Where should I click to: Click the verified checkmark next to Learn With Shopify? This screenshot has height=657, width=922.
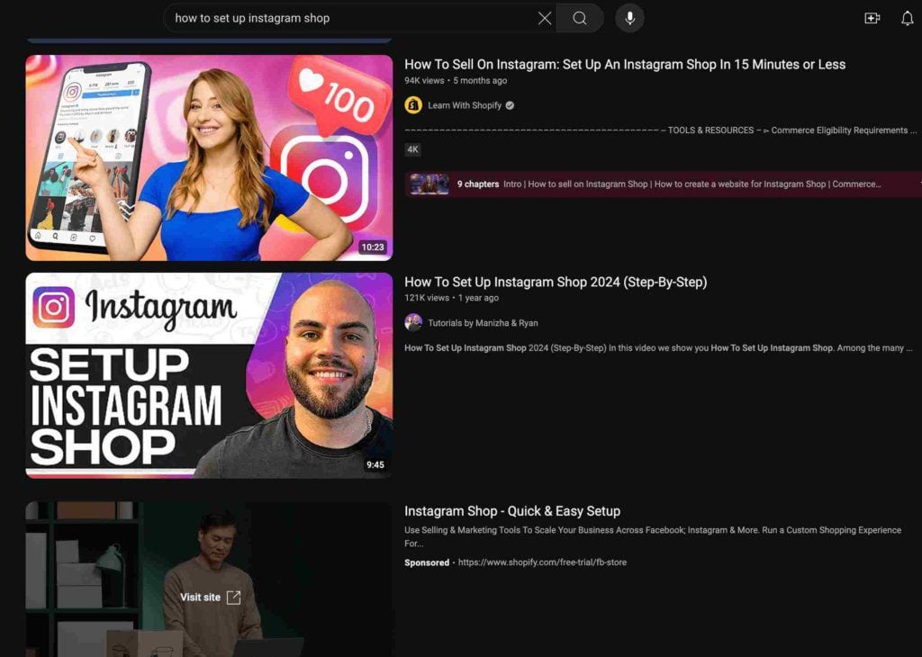(510, 104)
